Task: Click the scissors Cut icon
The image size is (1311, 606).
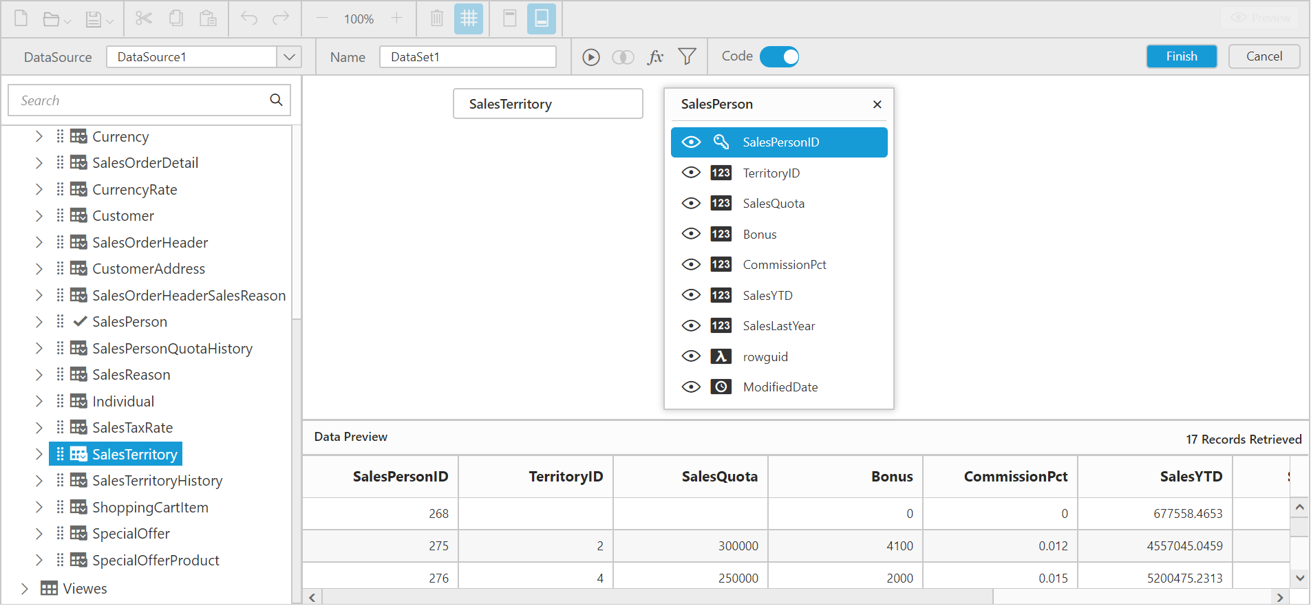Action: [x=144, y=19]
